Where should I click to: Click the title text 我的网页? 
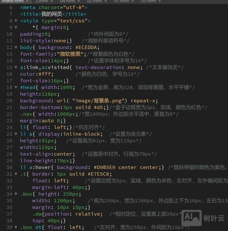(52, 14)
